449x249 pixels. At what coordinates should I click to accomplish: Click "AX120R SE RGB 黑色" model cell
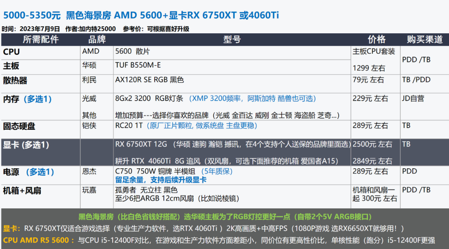click(150, 80)
